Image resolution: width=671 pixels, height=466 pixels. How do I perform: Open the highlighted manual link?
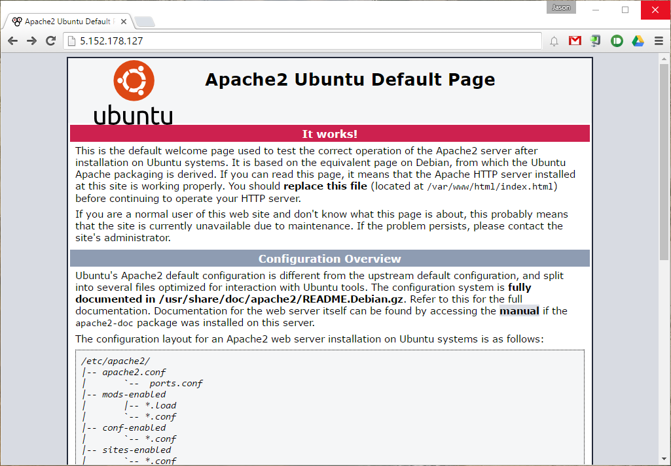(x=519, y=311)
